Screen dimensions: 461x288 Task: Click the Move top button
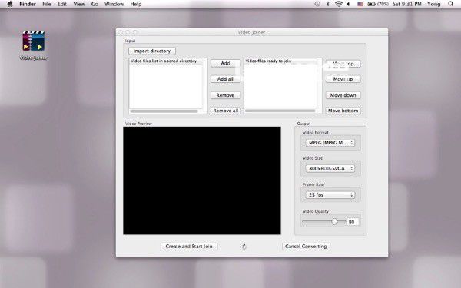click(x=343, y=64)
